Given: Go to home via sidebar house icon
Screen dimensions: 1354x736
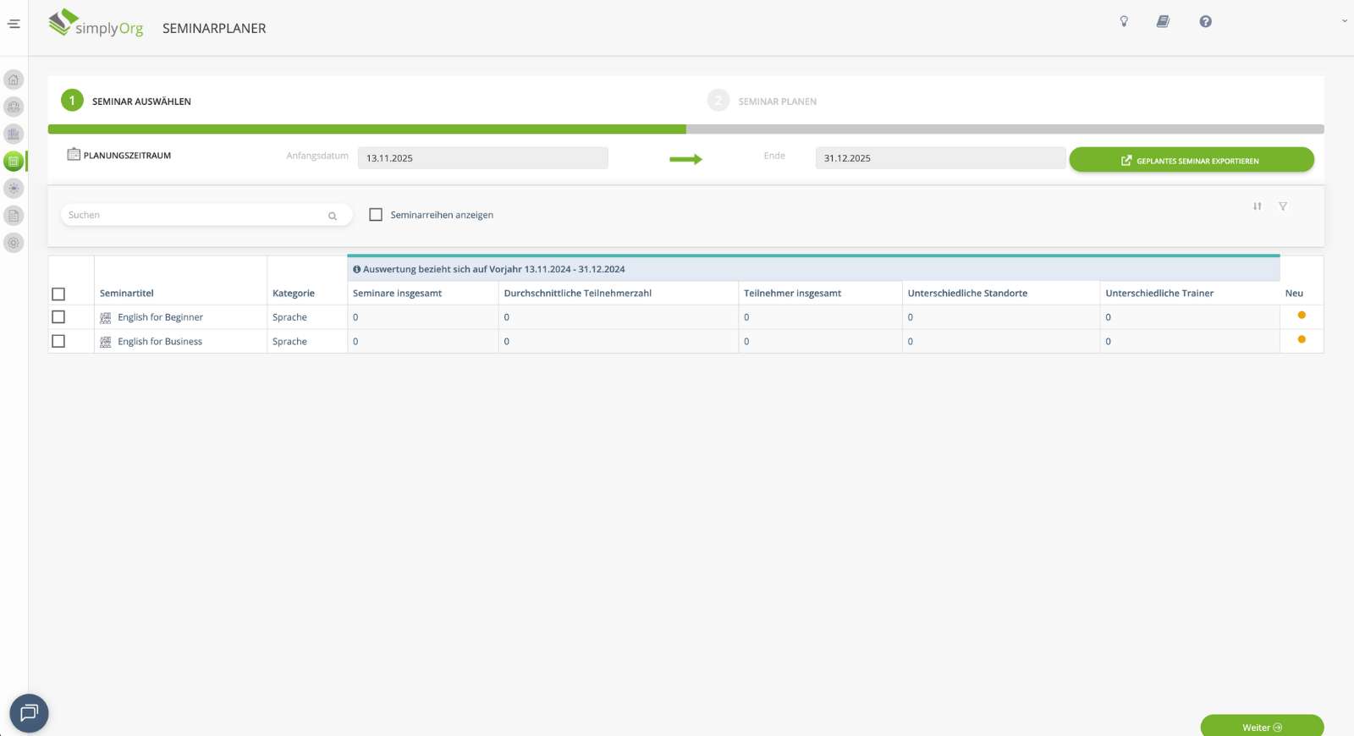Looking at the screenshot, I should (x=14, y=80).
